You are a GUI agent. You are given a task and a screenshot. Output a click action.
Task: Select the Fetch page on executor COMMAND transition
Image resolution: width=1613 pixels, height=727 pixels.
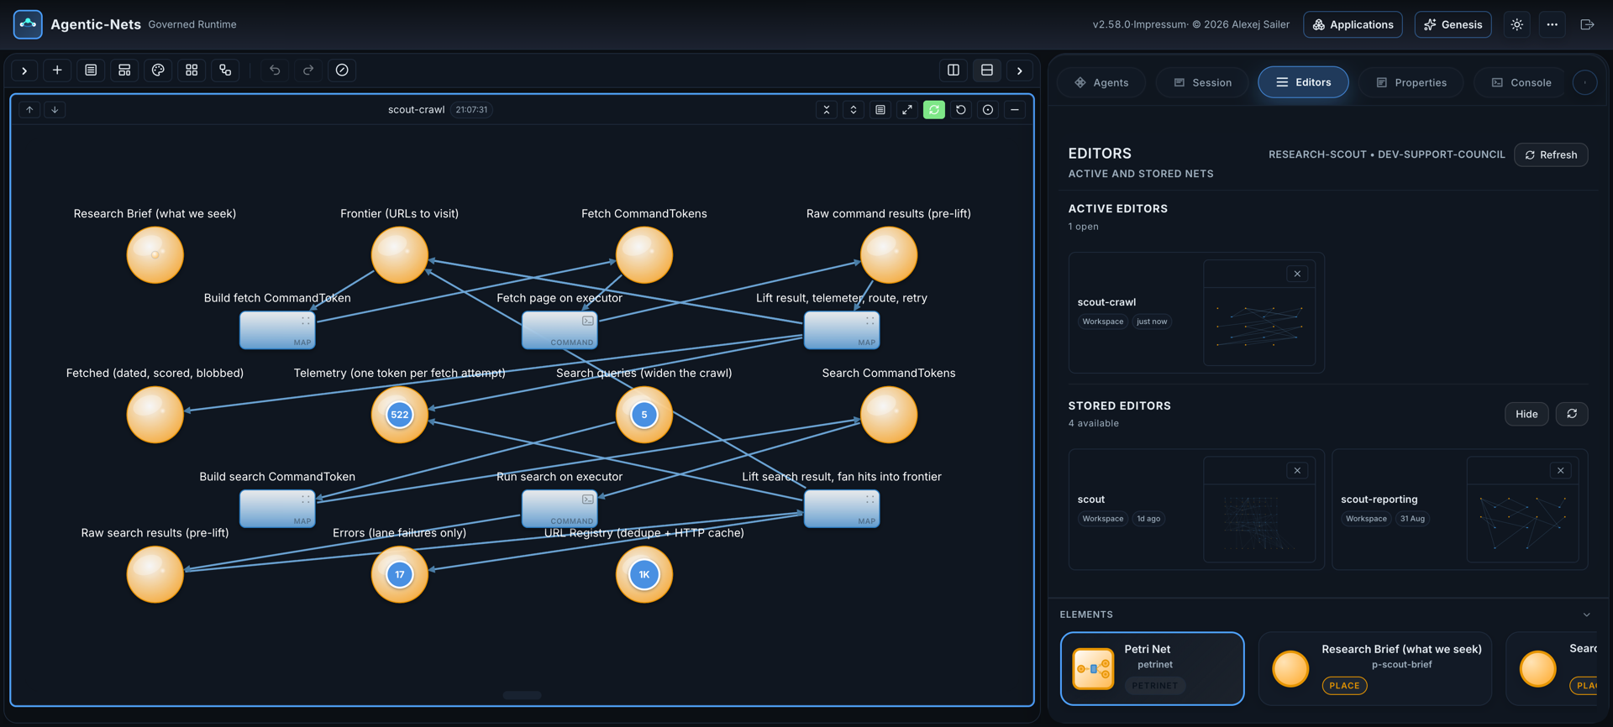tap(560, 330)
